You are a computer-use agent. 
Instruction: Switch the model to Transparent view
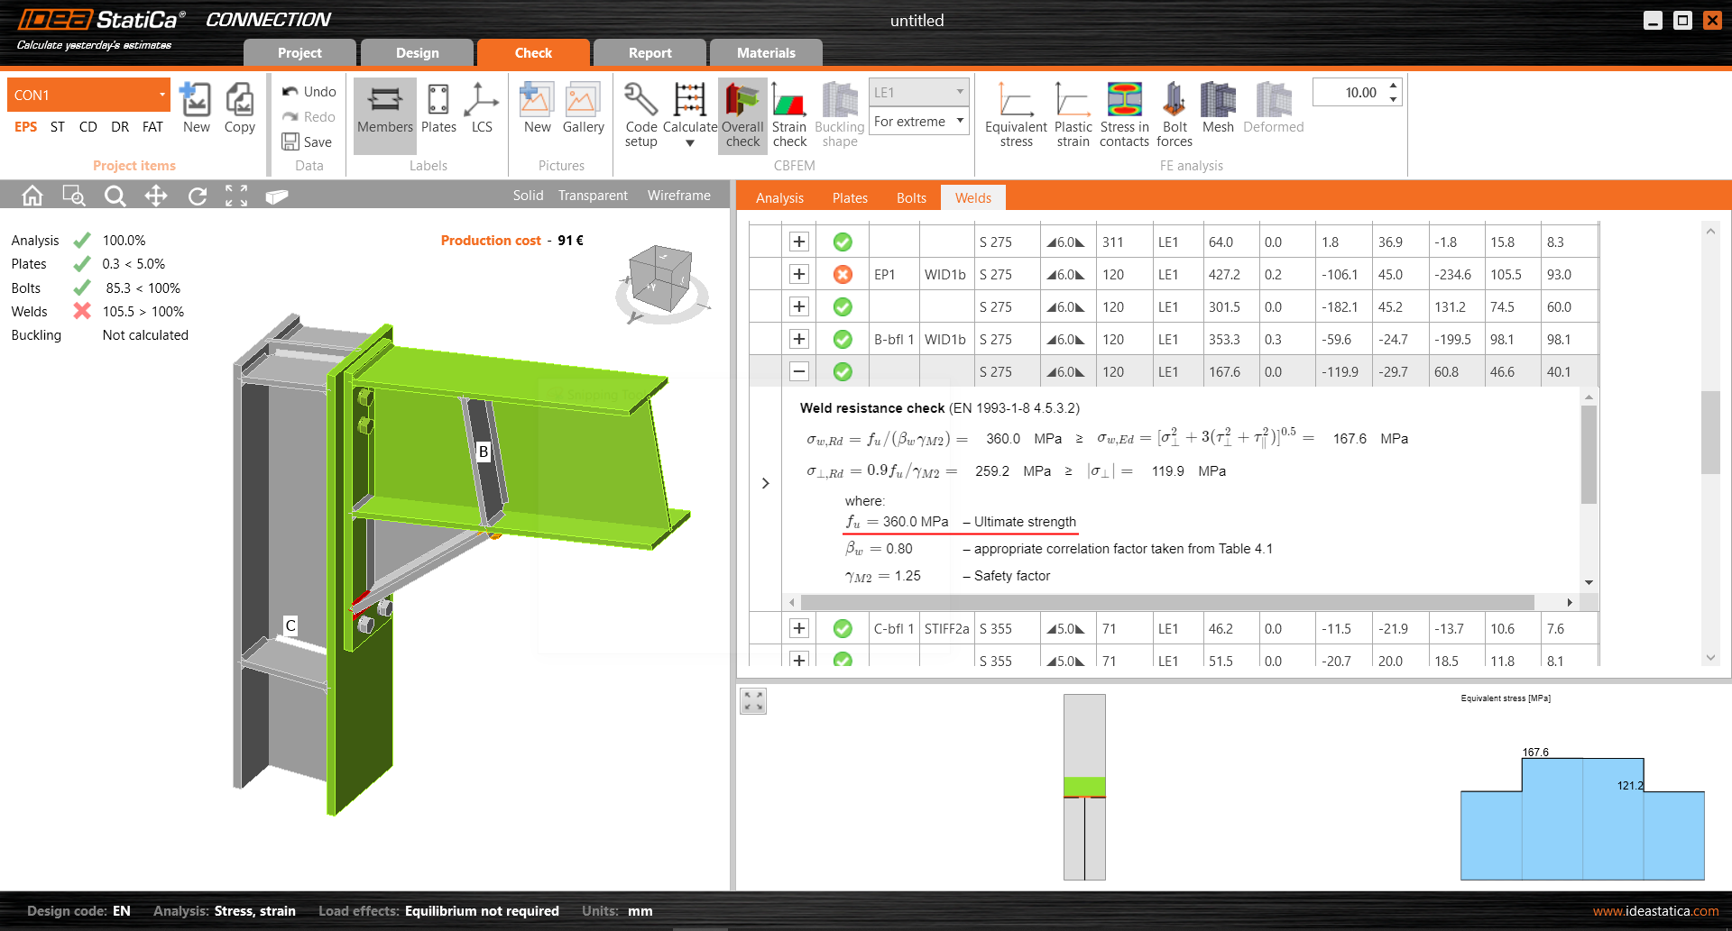coord(593,196)
